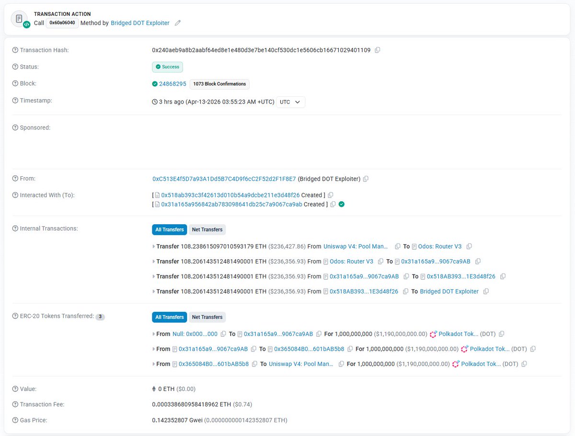The height and width of the screenshot is (436, 575).
Task: Open the UTC timezone dropdown
Action: pyautogui.click(x=291, y=102)
